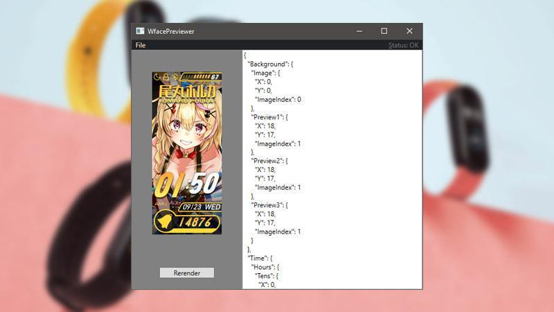Click the WfacePreviewer app icon in title bar

click(140, 31)
